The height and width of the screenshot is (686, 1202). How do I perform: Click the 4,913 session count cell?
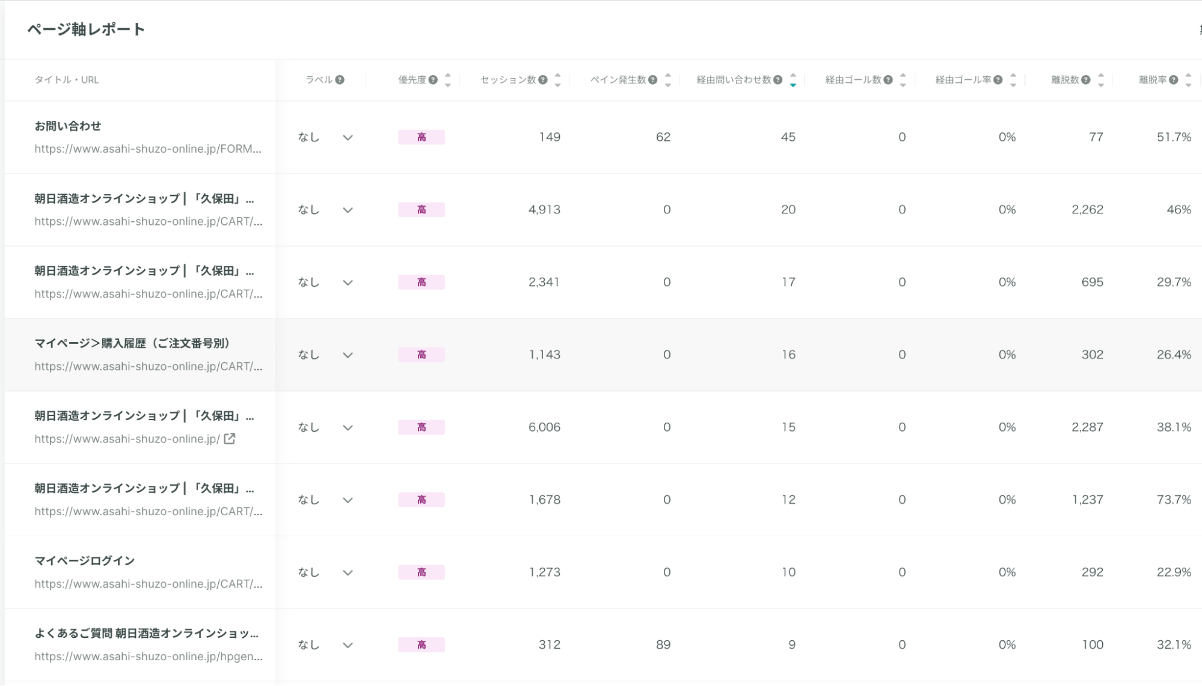click(x=544, y=210)
